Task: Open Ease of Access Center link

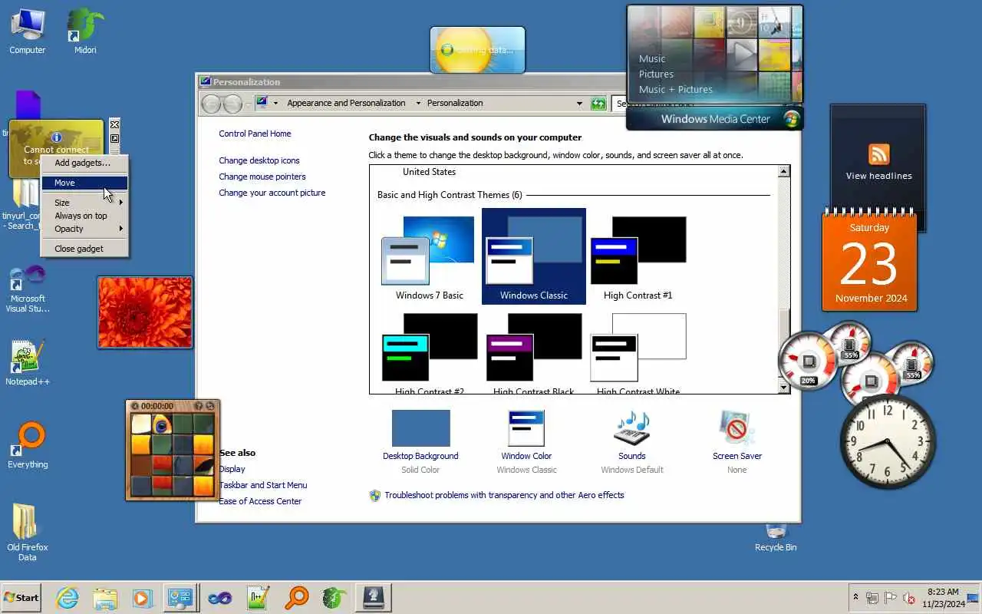Action: (260, 501)
